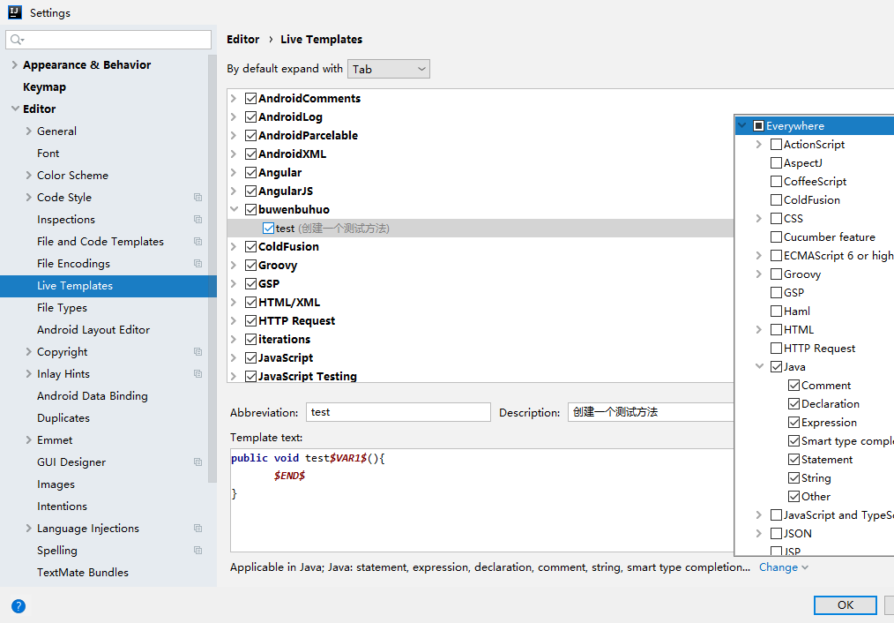Viewport: 894px width, 623px height.
Task: Toggle the Everywhere context checkbox
Action: click(758, 125)
